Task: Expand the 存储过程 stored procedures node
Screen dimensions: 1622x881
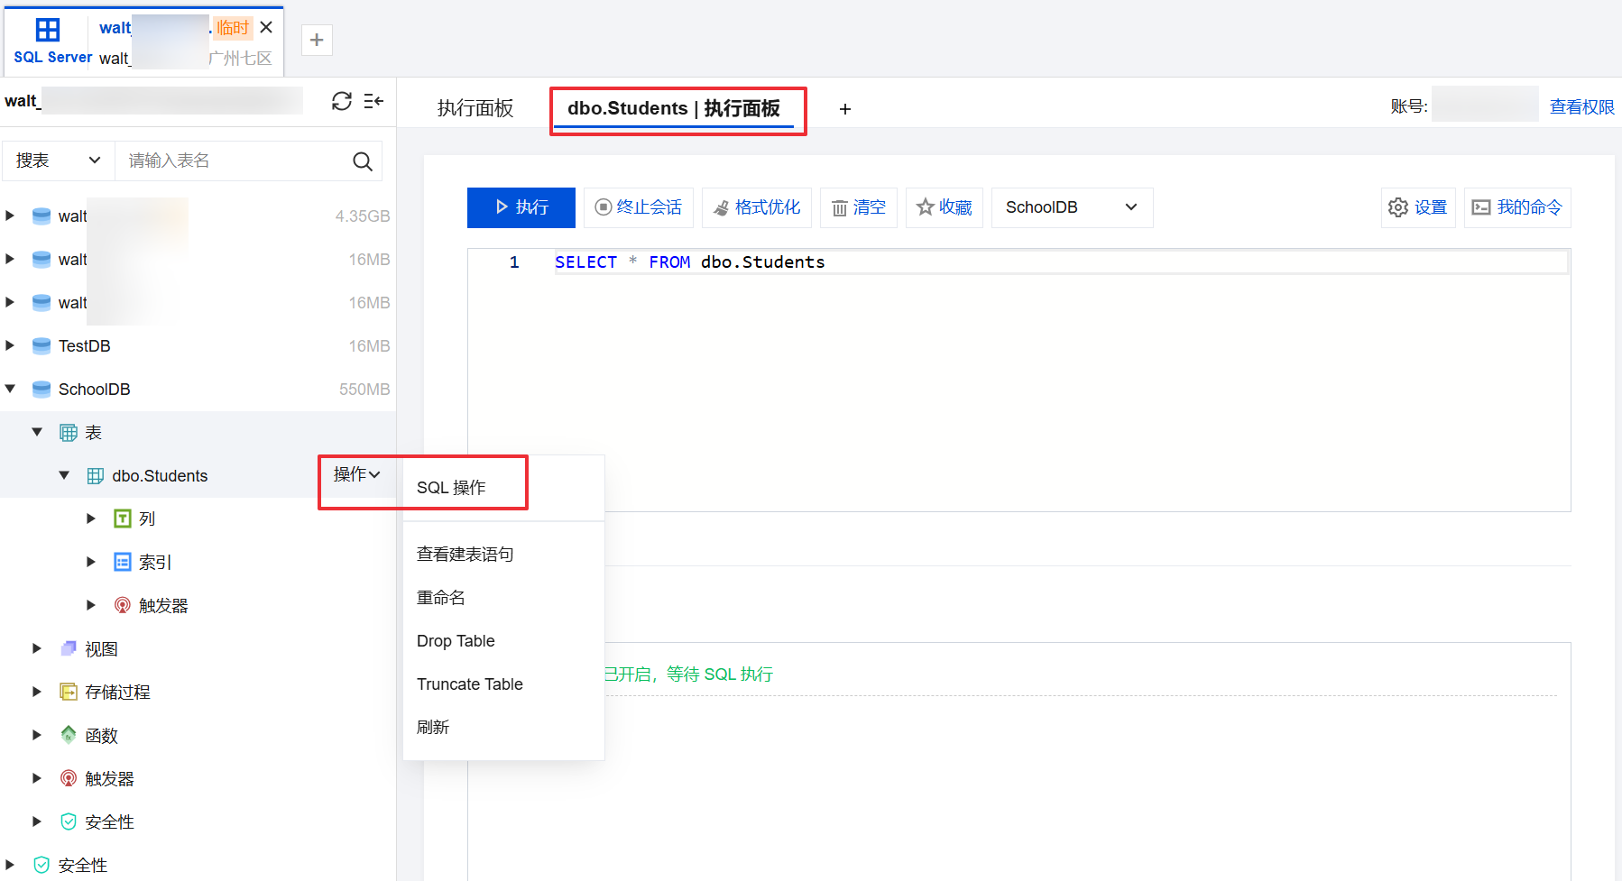Action: 37,692
